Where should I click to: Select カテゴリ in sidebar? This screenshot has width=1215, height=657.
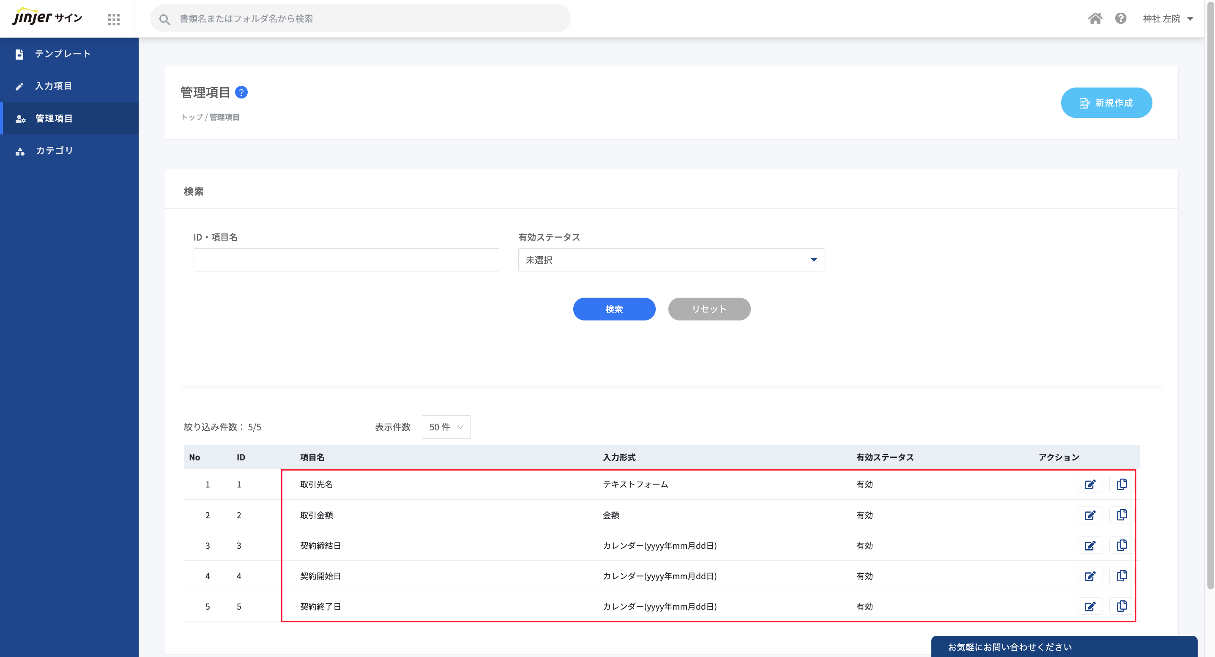point(54,151)
